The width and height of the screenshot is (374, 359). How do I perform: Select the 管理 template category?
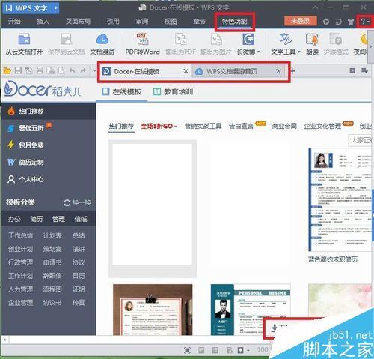pos(58,219)
